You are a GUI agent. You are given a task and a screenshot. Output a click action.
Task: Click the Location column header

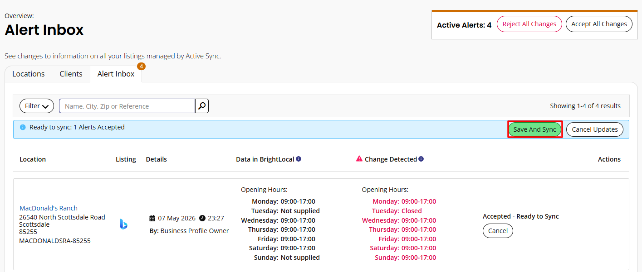[x=33, y=159]
